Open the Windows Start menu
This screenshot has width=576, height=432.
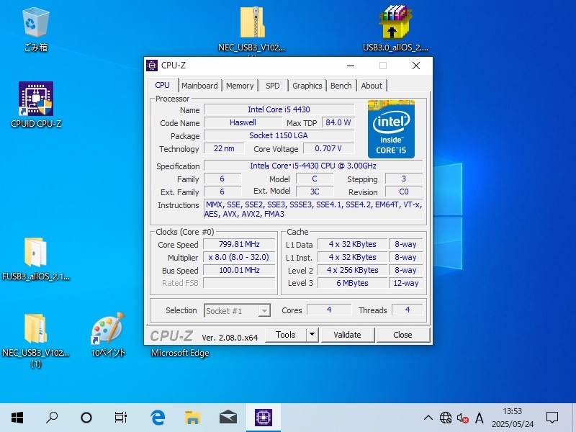(17, 418)
